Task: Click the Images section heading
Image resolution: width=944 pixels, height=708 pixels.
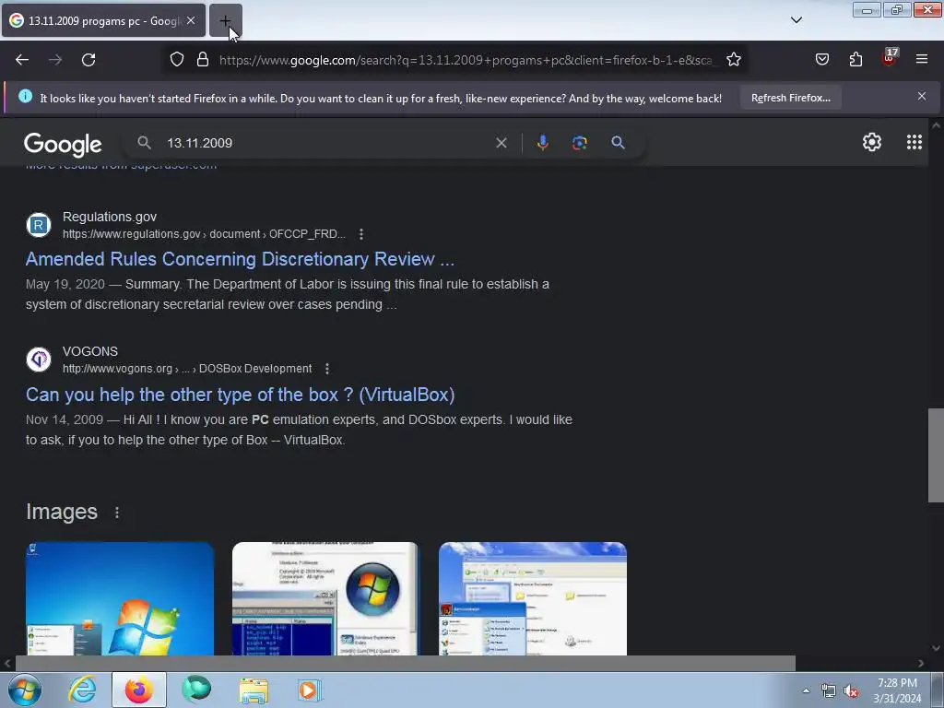Action: coord(62,512)
